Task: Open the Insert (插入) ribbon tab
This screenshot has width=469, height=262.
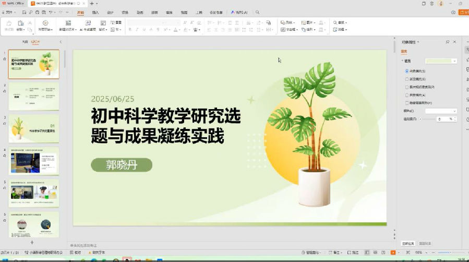Action: (x=95, y=12)
